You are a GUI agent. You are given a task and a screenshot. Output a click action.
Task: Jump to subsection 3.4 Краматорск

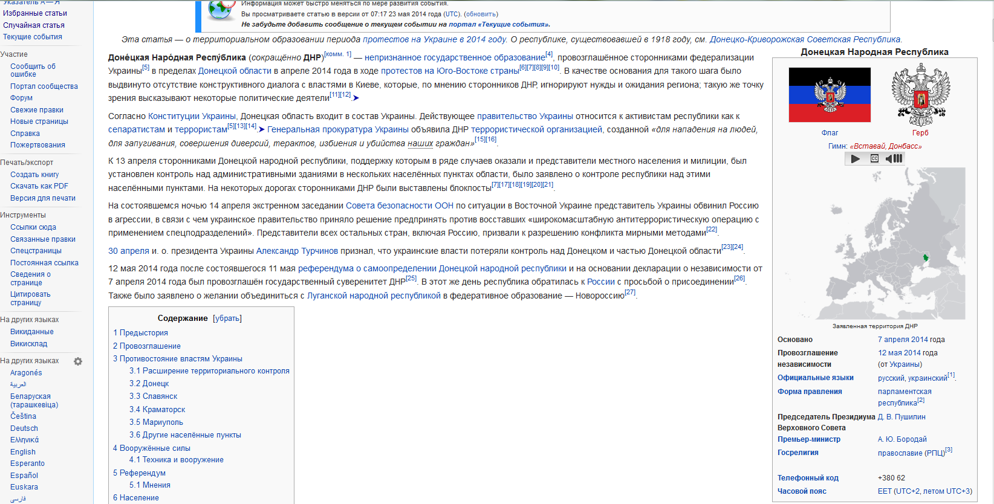[157, 410]
